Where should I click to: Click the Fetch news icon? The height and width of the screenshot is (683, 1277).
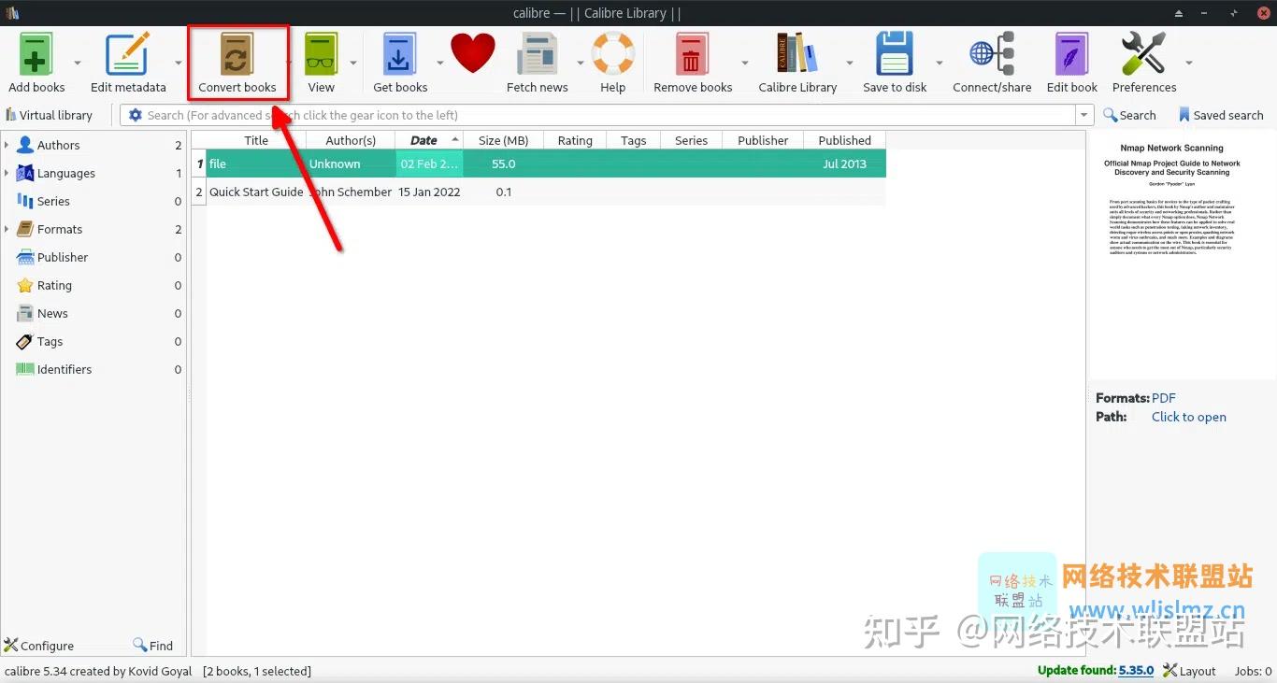coord(537,53)
